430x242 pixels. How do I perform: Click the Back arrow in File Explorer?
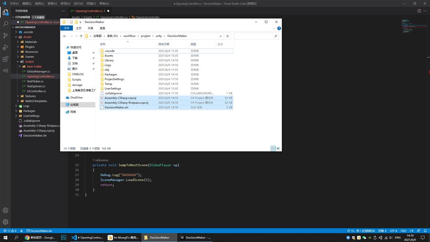point(64,36)
